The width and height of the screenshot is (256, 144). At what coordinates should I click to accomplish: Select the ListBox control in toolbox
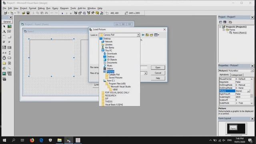[10, 47]
